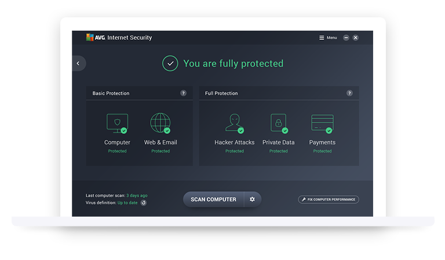Open the Payments credit card icon
The width and height of the screenshot is (445, 260).
(322, 124)
